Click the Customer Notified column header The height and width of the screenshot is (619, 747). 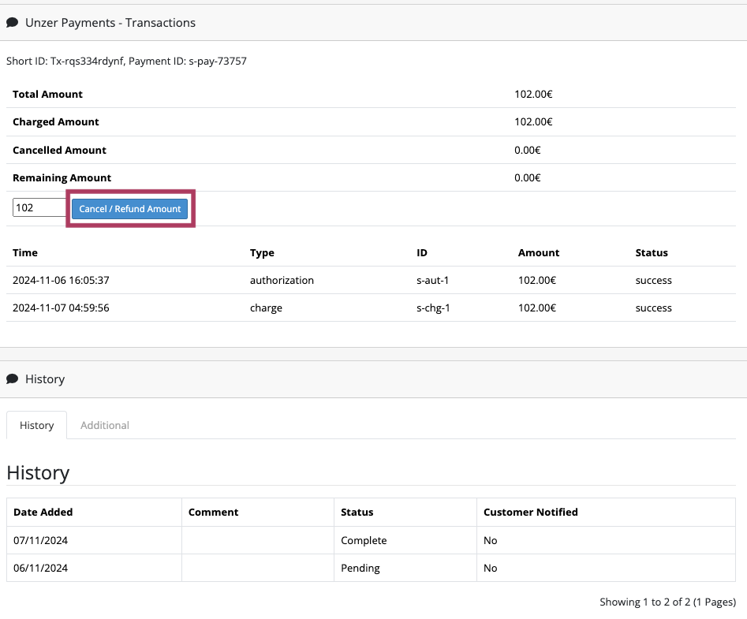(530, 512)
